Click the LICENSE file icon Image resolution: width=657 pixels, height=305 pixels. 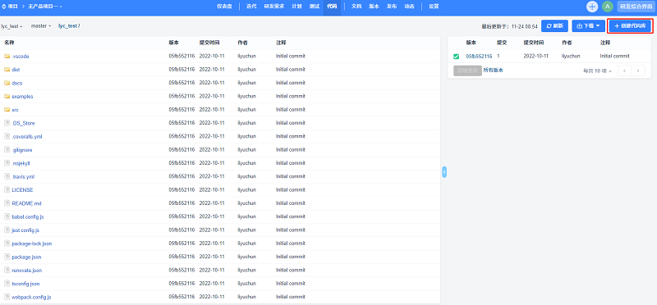coord(7,189)
